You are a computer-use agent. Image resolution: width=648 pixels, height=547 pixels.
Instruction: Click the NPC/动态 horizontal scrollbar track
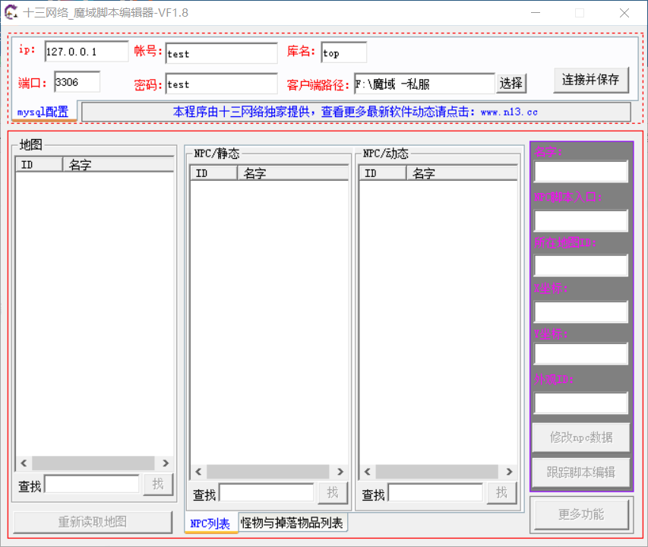437,472
